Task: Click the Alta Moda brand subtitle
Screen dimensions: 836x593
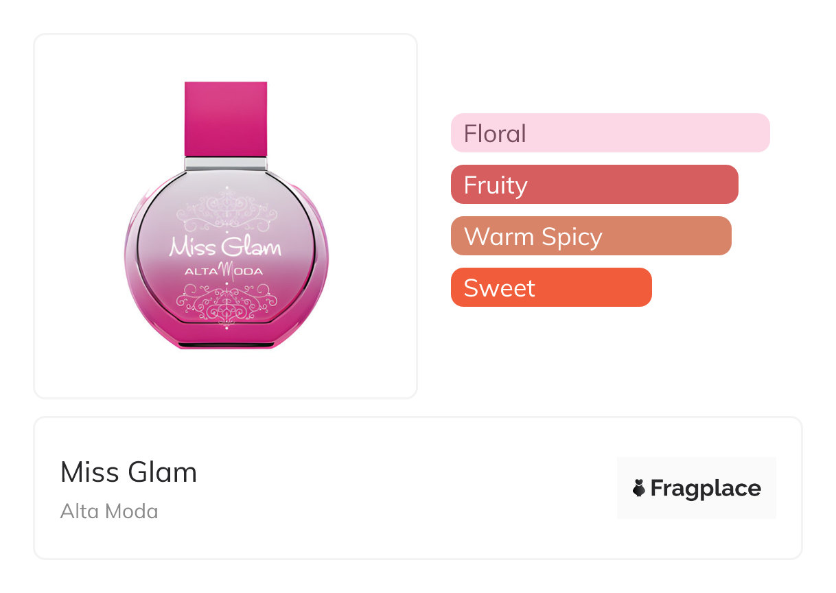Action: 109,511
